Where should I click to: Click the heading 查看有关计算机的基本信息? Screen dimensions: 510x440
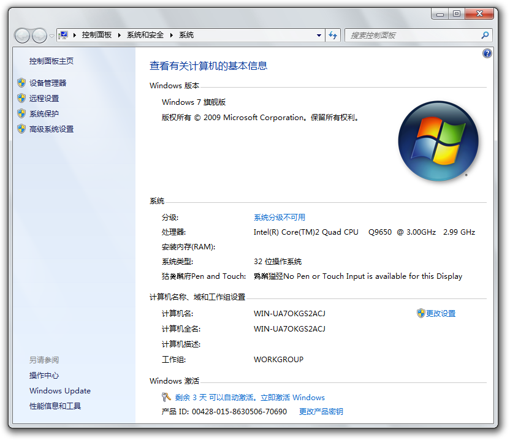(x=208, y=66)
